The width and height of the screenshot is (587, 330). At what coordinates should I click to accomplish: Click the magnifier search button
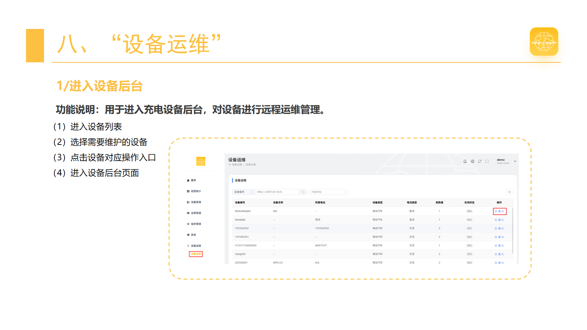click(x=303, y=192)
